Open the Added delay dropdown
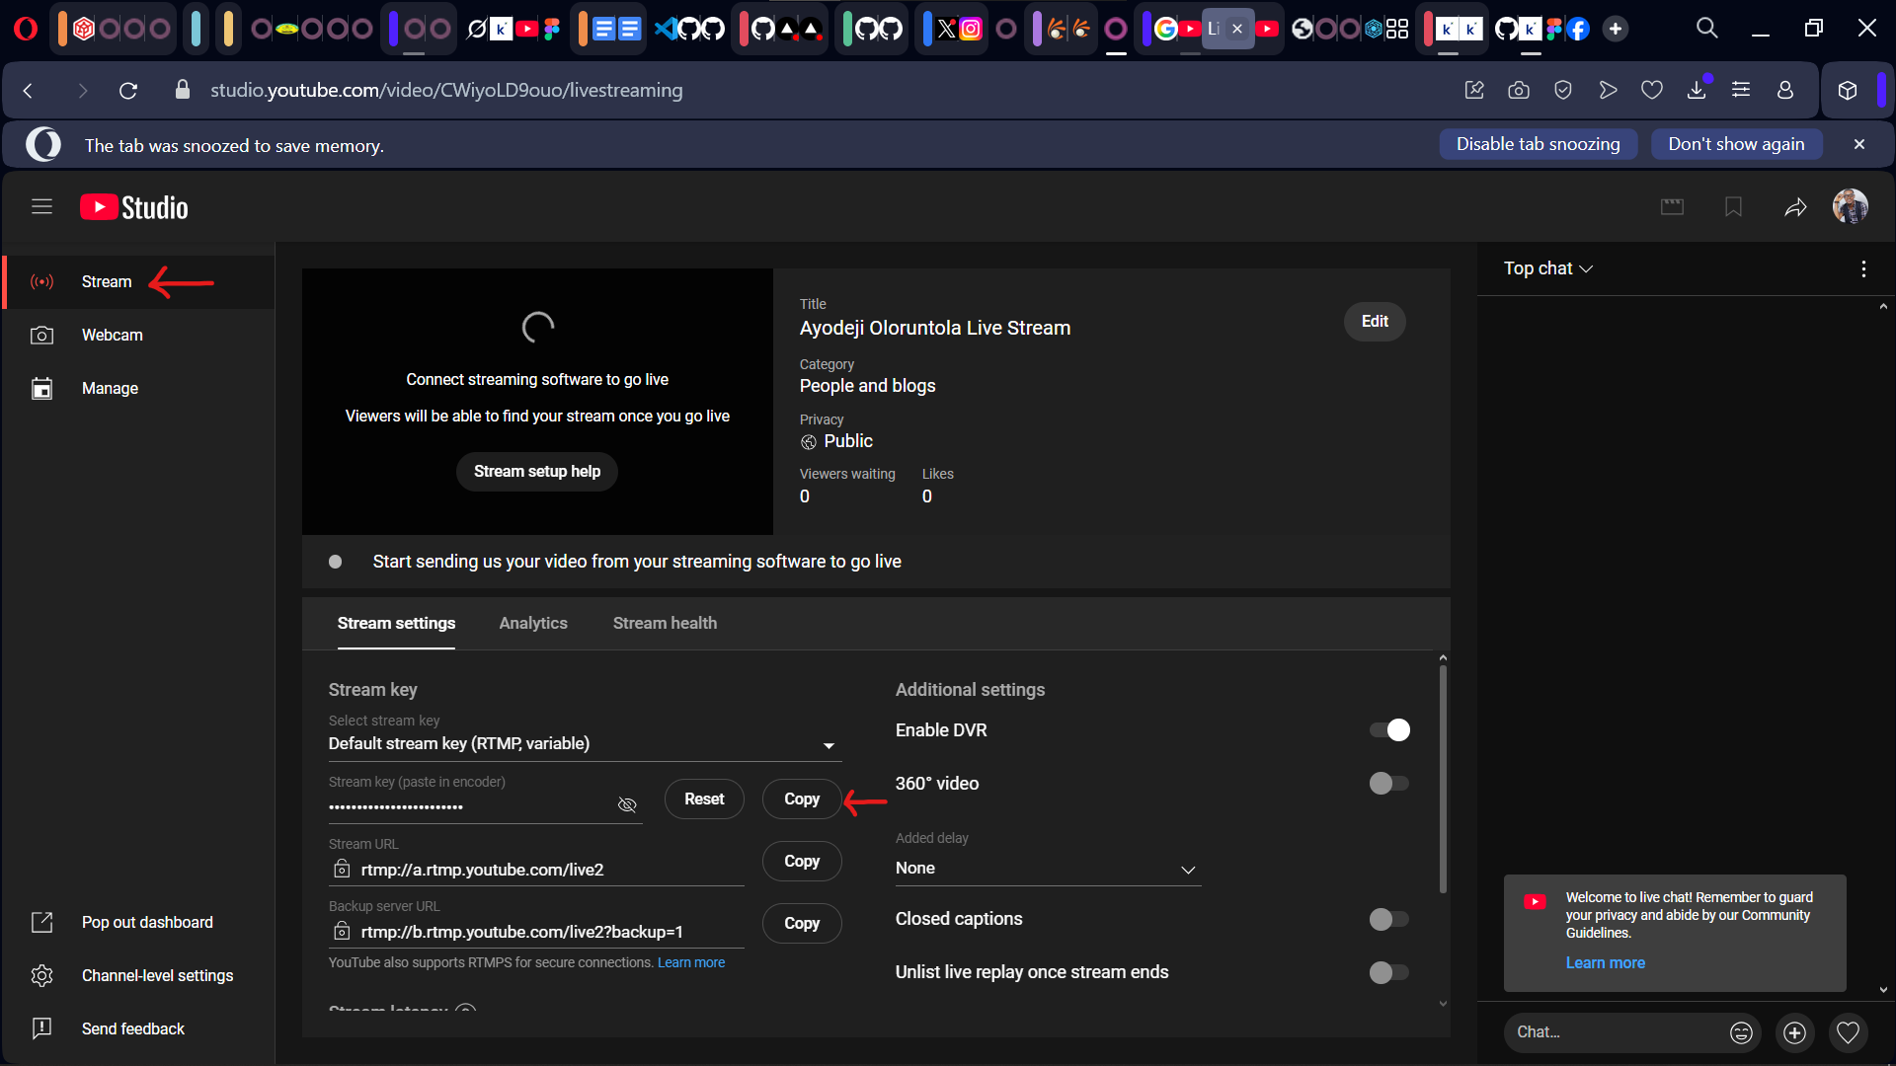Viewport: 1896px width, 1066px height. click(1047, 869)
